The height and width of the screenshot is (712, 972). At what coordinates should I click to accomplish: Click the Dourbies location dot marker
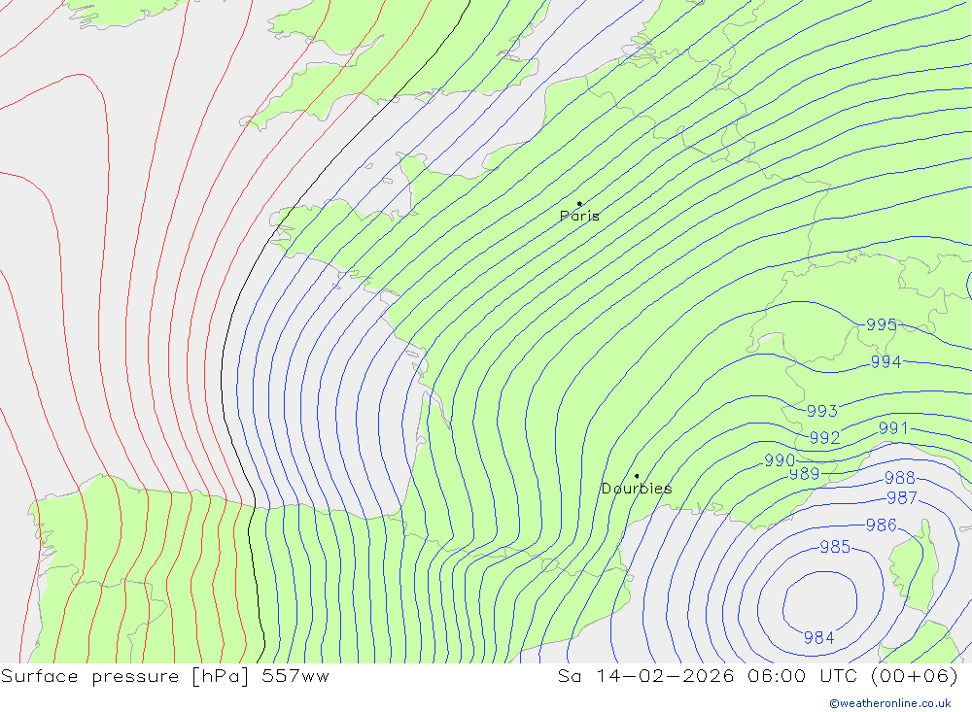(637, 476)
